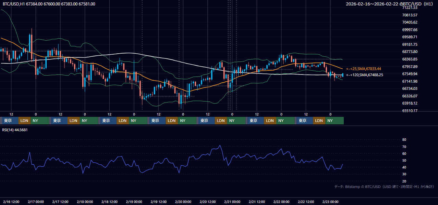Click the 2026-02-16〜2026-02-22 date range title
Image resolution: width=438 pixels, height=205 pixels.
(390, 4)
